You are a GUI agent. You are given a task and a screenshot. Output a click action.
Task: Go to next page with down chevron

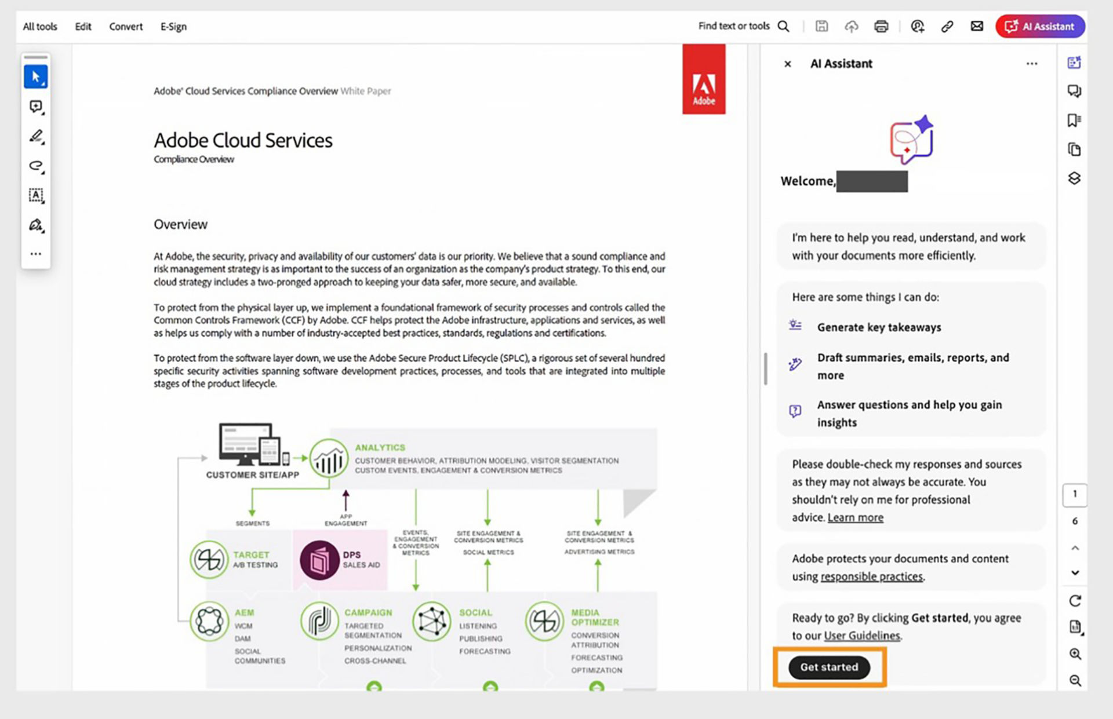point(1075,572)
